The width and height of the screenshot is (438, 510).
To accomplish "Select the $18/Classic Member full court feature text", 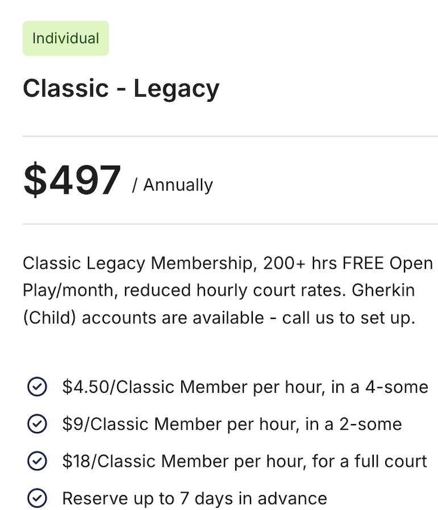I will coord(244,461).
